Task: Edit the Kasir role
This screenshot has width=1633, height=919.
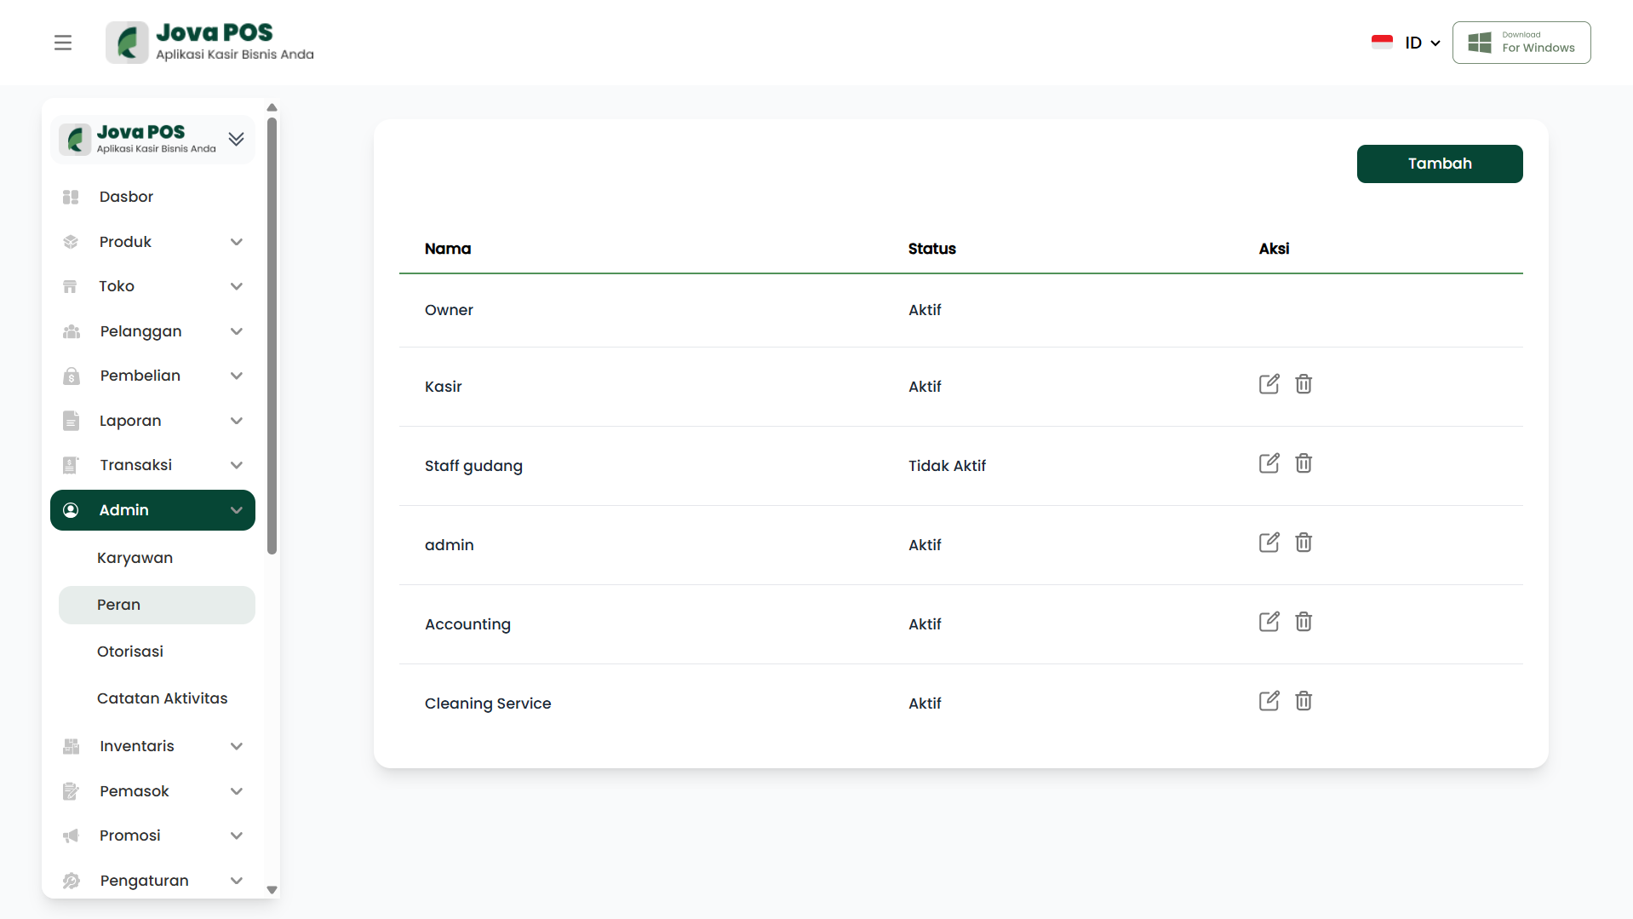Action: click(x=1269, y=384)
